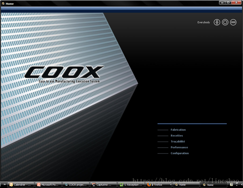Viewport: 243px width, 188px height.
Task: Open the Performance section
Action: click(x=179, y=147)
